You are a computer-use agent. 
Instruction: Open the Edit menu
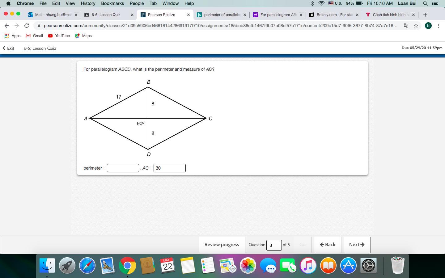click(x=56, y=3)
